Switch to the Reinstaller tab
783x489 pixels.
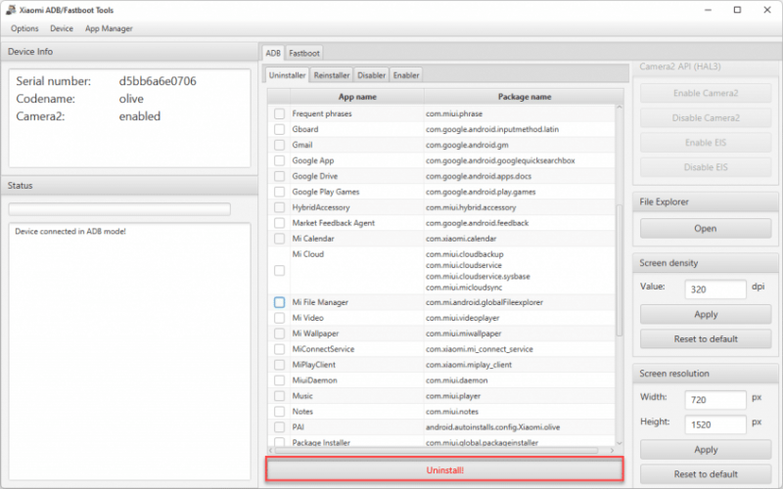(332, 75)
